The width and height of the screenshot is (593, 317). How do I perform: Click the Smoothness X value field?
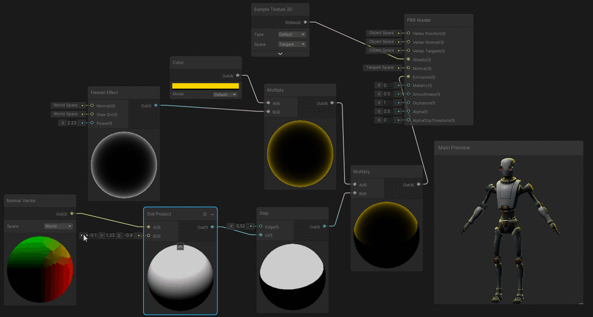click(388, 94)
